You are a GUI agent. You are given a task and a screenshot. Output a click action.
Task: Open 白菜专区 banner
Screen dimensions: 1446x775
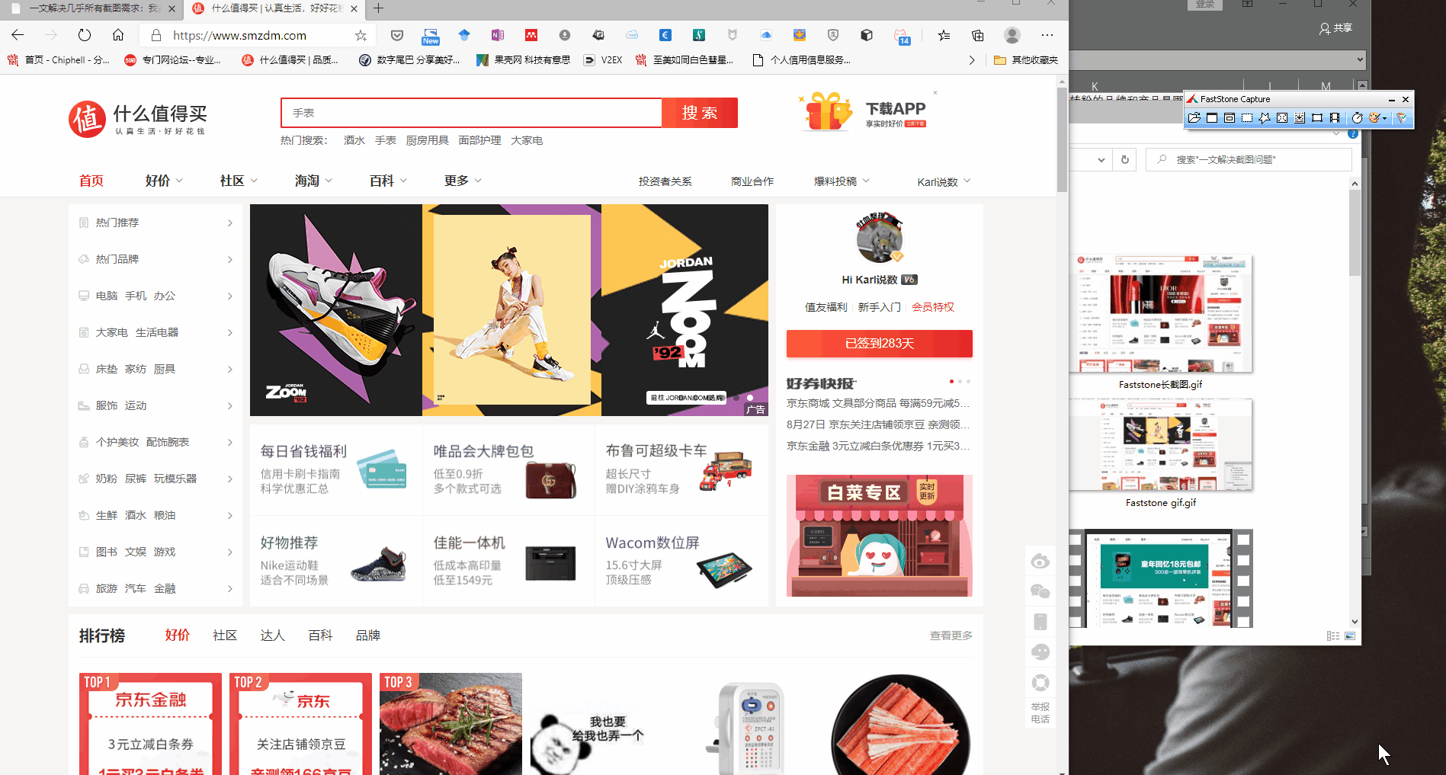pos(880,536)
